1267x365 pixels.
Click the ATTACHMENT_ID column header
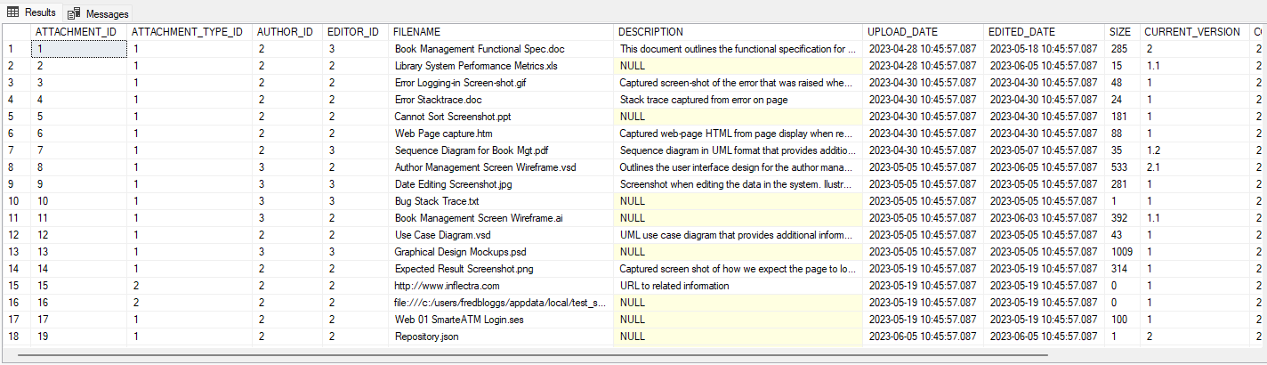coord(75,32)
